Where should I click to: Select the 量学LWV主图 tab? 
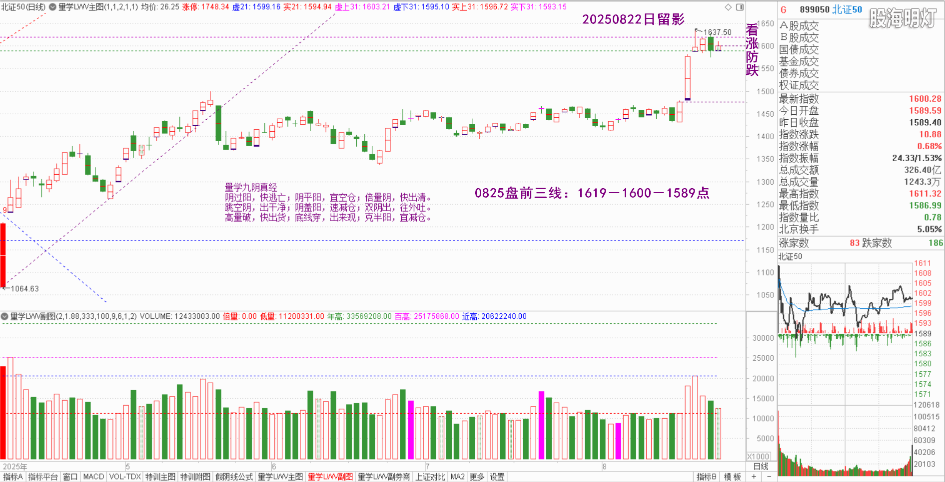280,477
